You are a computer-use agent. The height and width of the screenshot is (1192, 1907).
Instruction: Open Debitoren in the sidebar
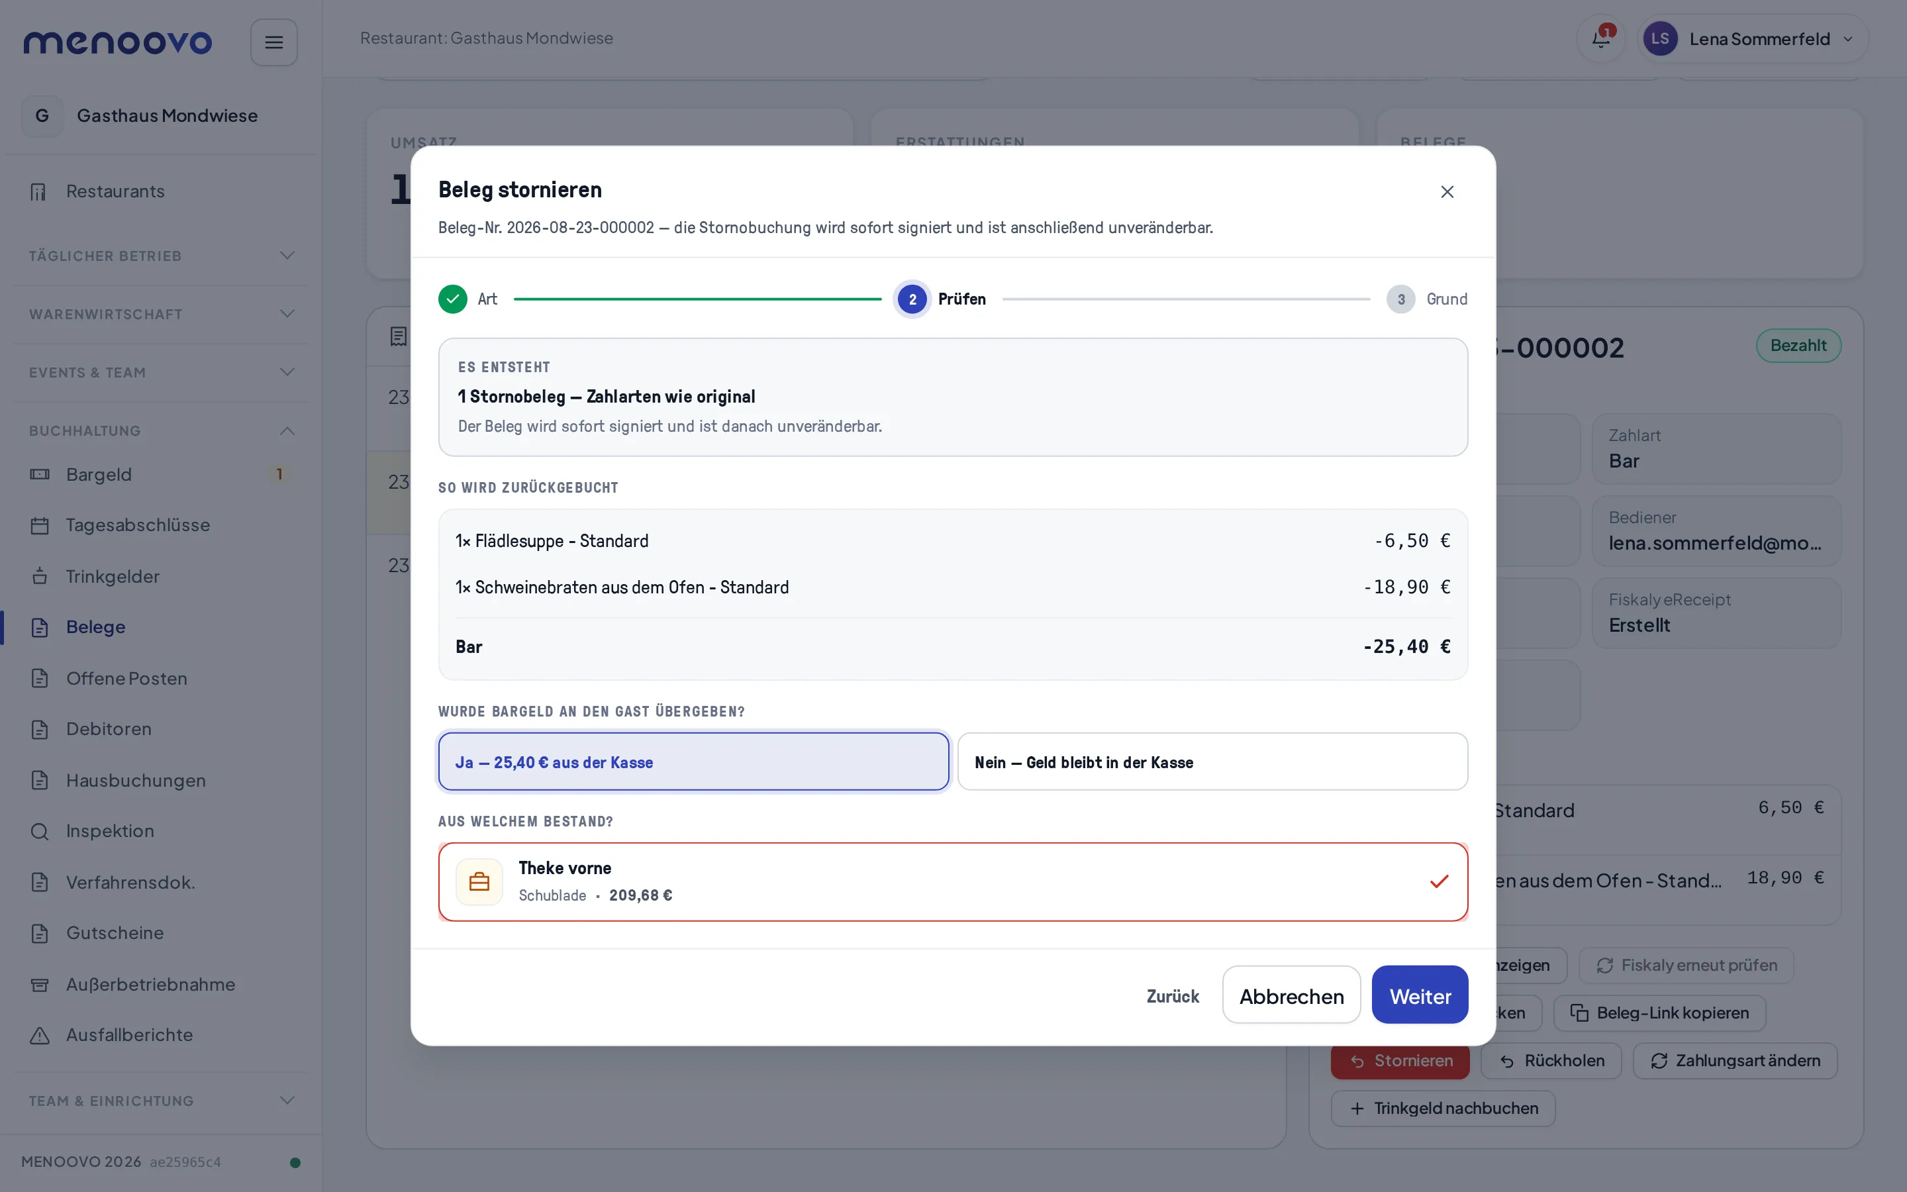pyautogui.click(x=160, y=728)
